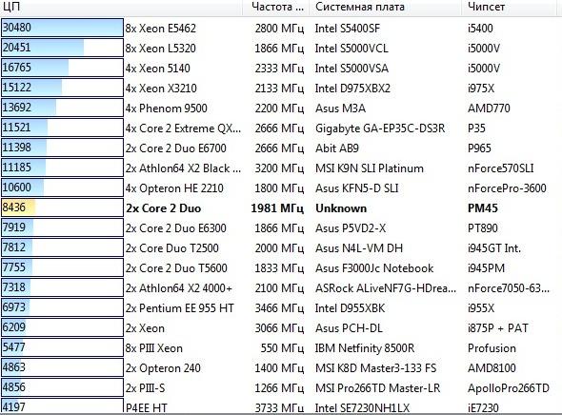Select the Abit AB9 motherboard cell
Screen dimensions: 562x415
(337, 148)
